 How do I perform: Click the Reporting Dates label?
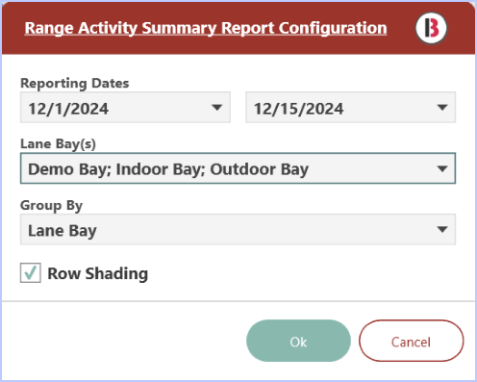[75, 84]
